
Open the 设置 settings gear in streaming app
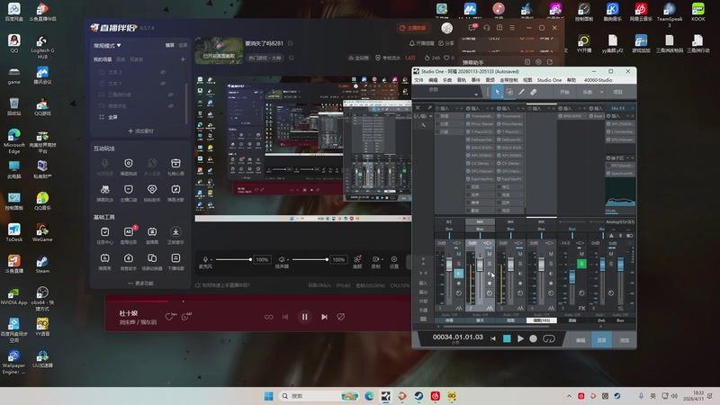(394, 259)
